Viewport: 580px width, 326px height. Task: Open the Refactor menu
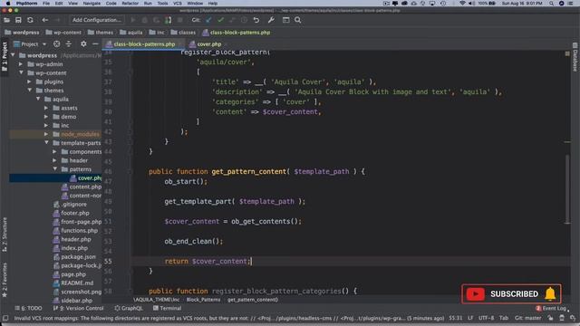click(130, 4)
